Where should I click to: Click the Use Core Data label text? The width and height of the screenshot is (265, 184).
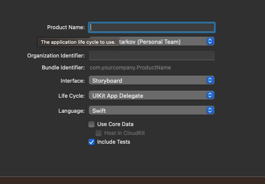(x=115, y=124)
